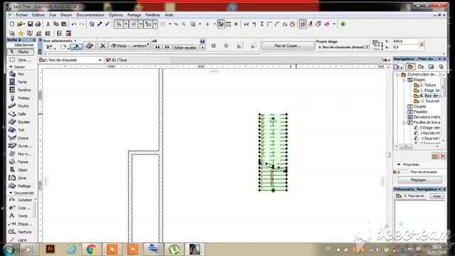Open the Fichier menu
Image resolution: width=455 pixels, height=256 pixels.
(x=22, y=15)
